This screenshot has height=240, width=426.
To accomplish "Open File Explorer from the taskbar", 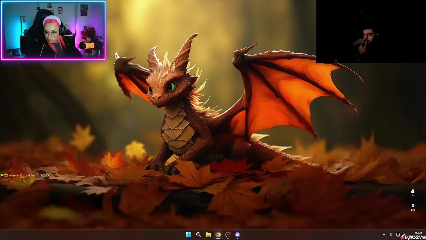I will (208, 235).
